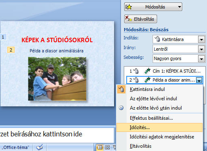Open Effektus beállításai… from the menu

point(160,118)
